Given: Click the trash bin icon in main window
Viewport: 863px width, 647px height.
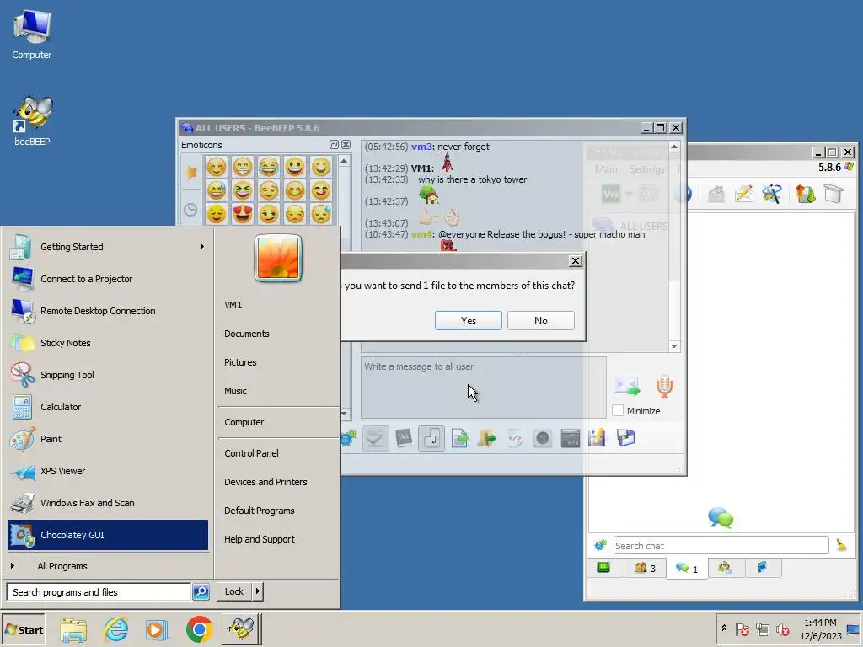Looking at the screenshot, I should 834,194.
